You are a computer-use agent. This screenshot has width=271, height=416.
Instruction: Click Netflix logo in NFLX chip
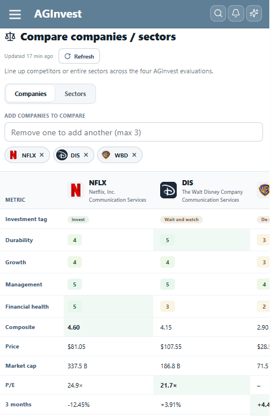(x=13, y=155)
